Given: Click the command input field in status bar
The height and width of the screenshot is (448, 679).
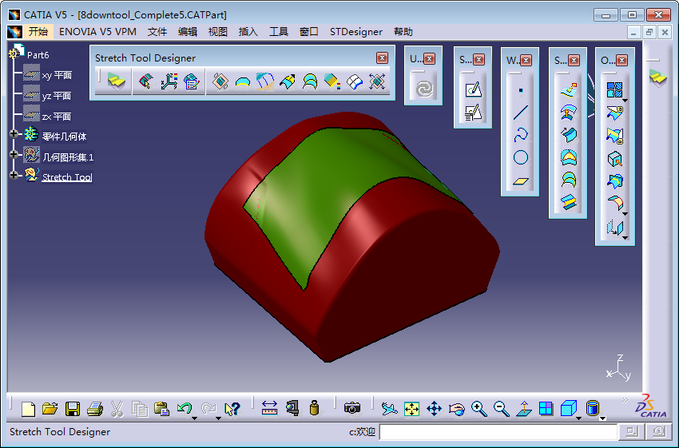Looking at the screenshot, I should pos(498,432).
